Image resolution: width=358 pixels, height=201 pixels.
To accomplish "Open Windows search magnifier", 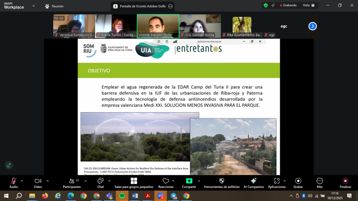I will [x=19, y=196].
